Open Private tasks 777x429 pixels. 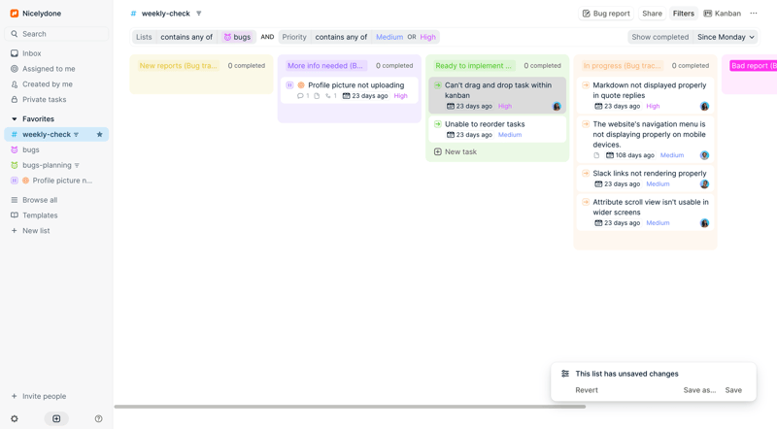(56, 99)
